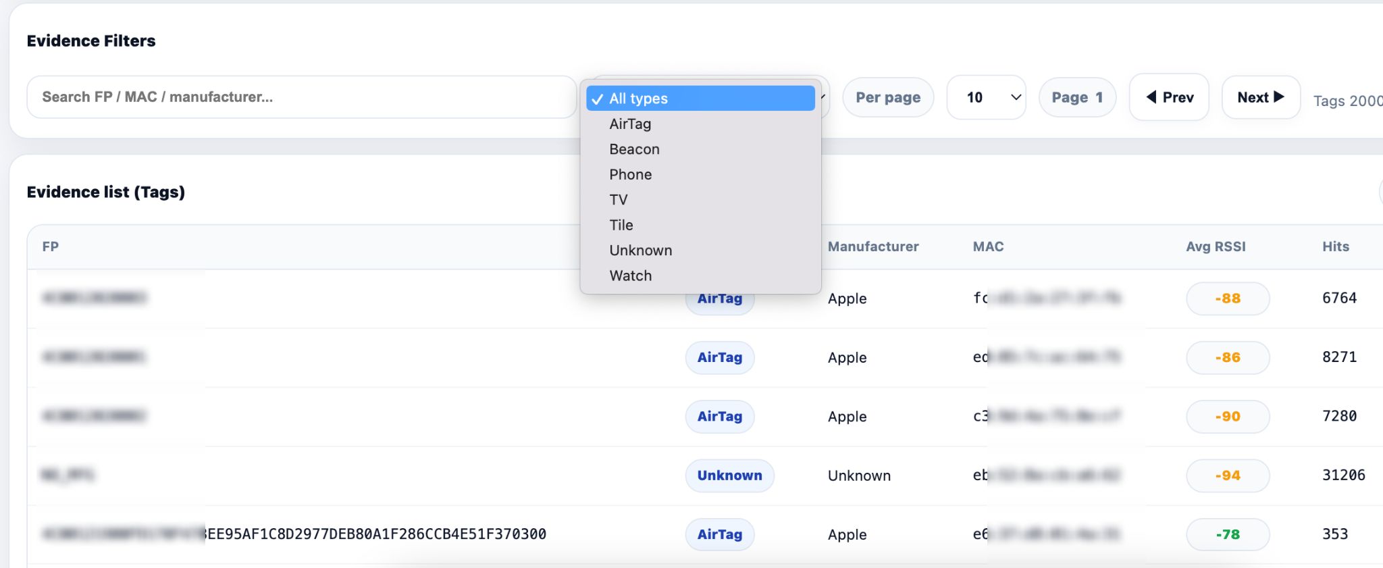Select TV device type option
The width and height of the screenshot is (1383, 568).
point(619,200)
